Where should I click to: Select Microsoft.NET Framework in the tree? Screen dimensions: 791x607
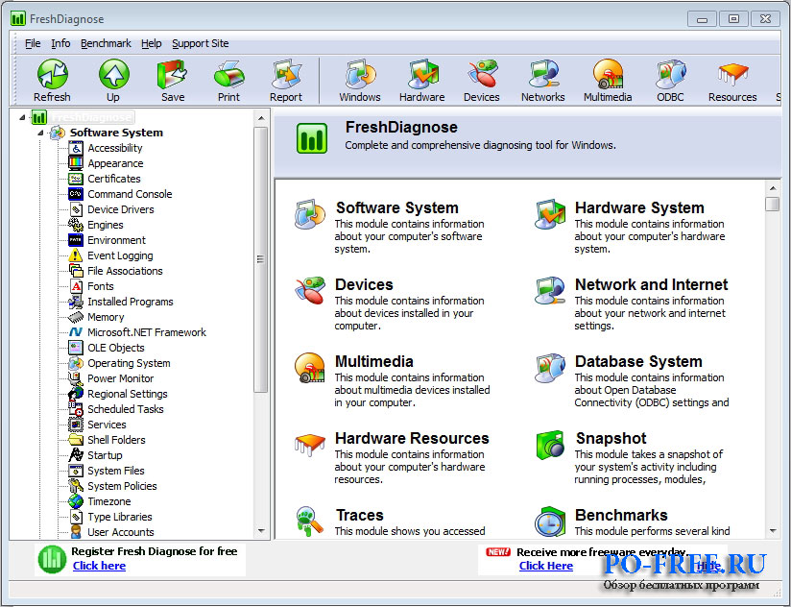pos(147,332)
